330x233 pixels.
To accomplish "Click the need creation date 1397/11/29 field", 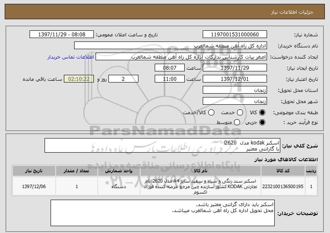I will pos(235,68).
